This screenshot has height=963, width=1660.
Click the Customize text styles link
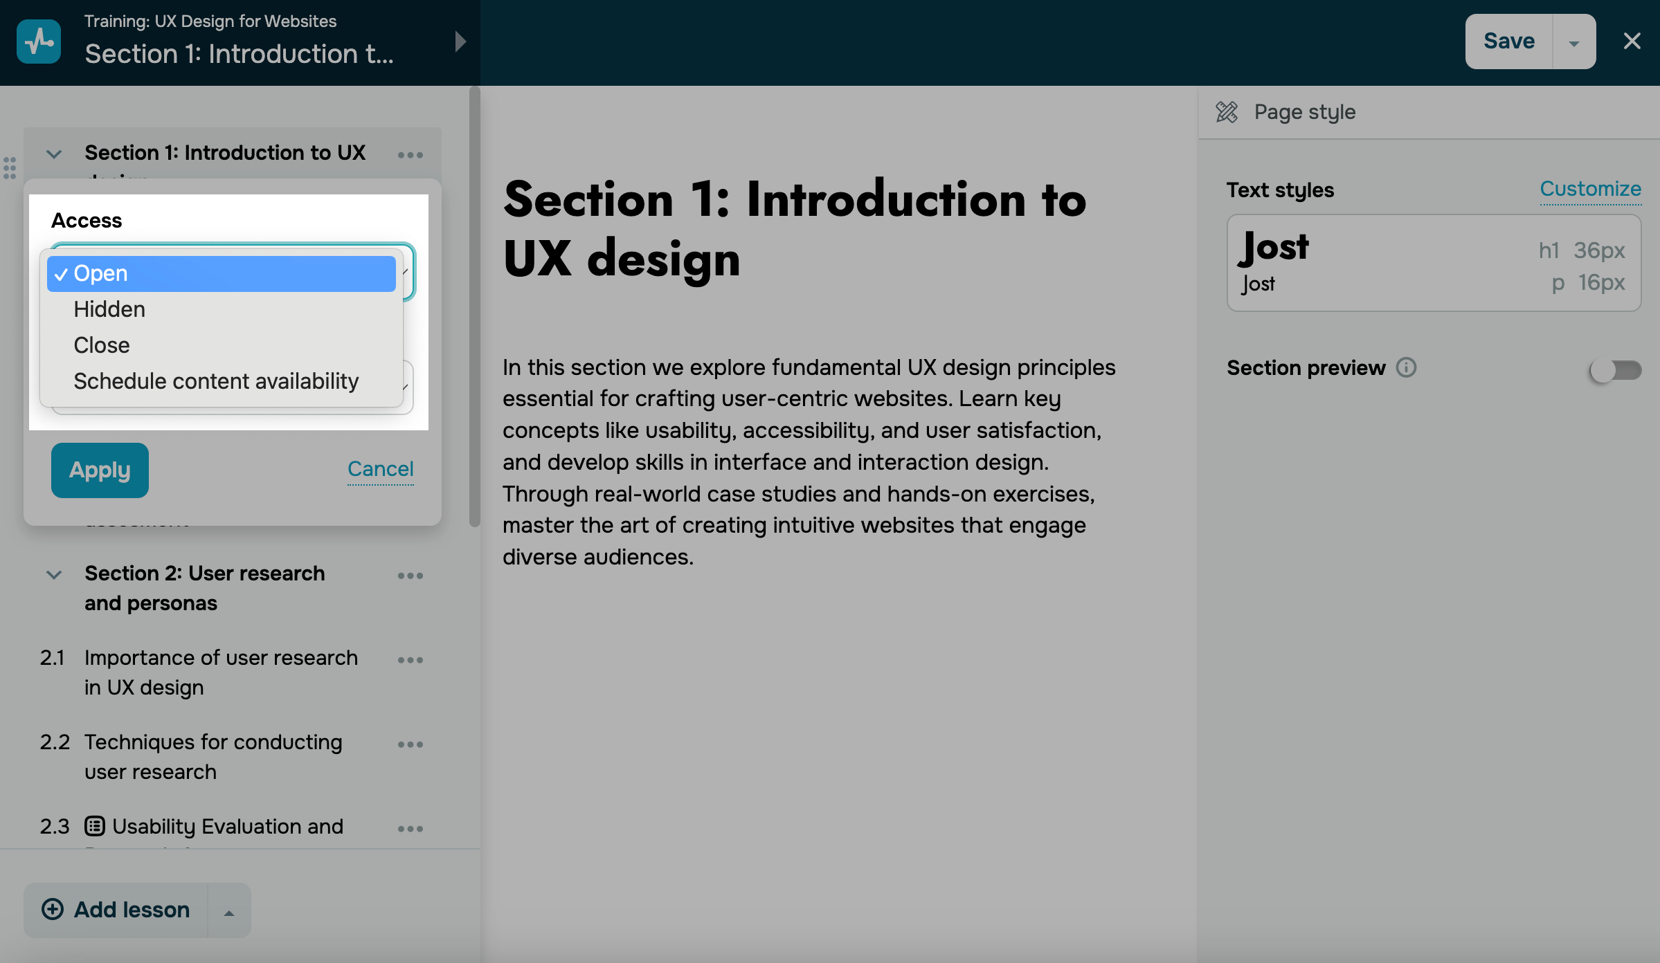(1590, 189)
